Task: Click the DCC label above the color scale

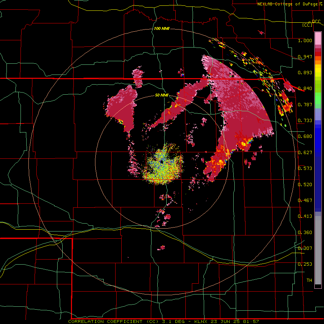Action: coord(316,22)
